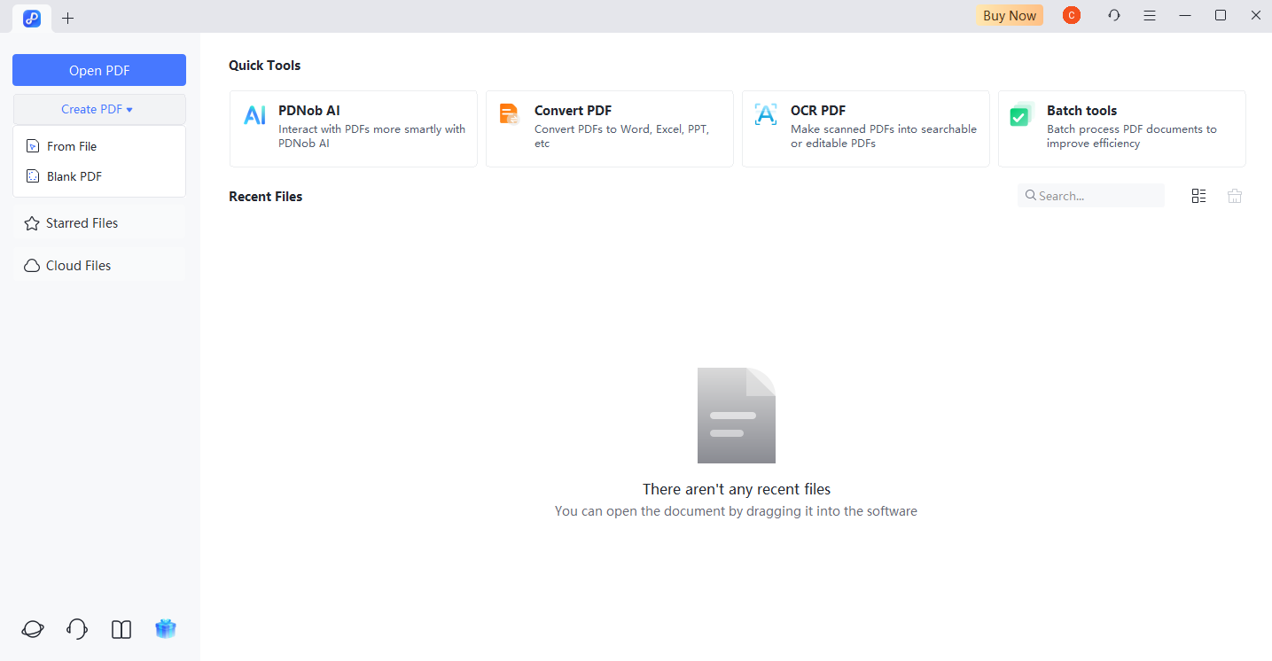The width and height of the screenshot is (1272, 661).
Task: Open the Convert PDF tool
Action: 609,127
